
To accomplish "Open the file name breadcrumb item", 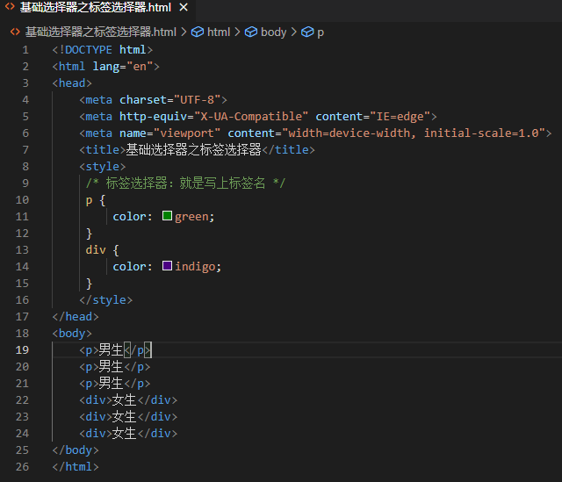I will pyautogui.click(x=100, y=32).
